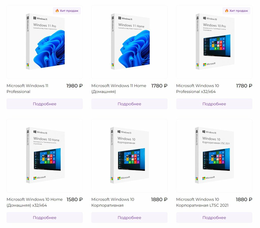
Task: Open Windows 11 Pro box image
Action: (x=45, y=42)
